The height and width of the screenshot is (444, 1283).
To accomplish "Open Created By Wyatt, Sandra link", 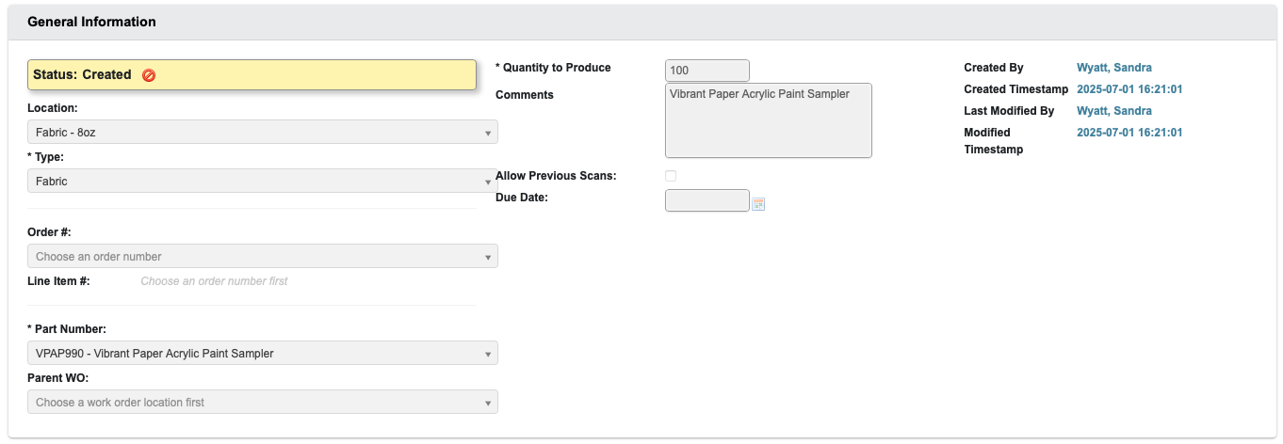I will click(1113, 68).
